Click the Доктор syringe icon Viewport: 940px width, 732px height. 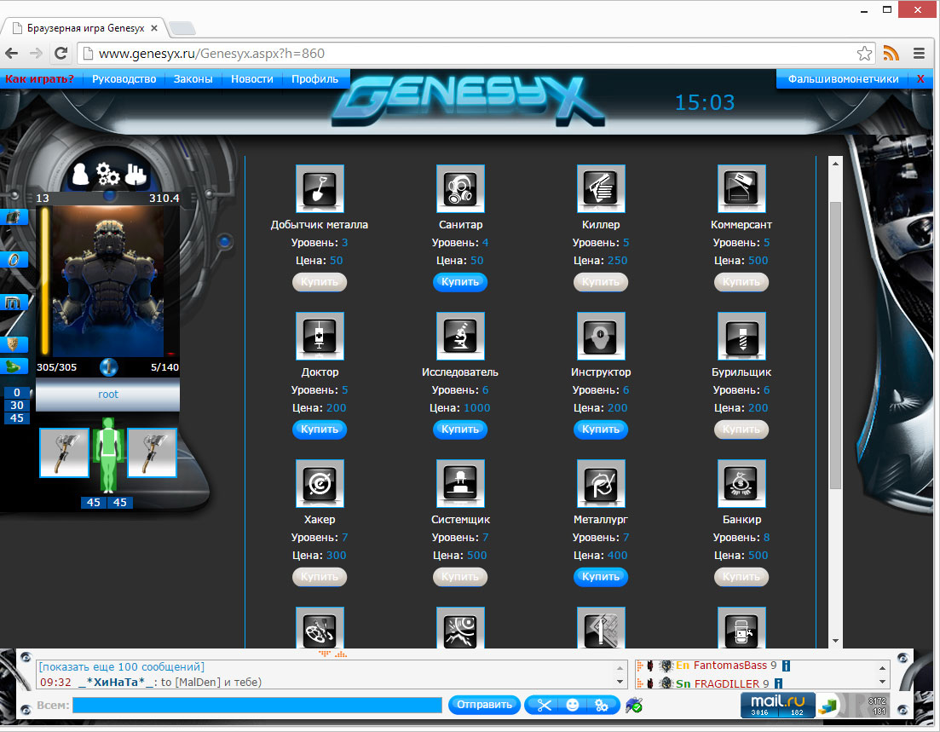pos(320,336)
